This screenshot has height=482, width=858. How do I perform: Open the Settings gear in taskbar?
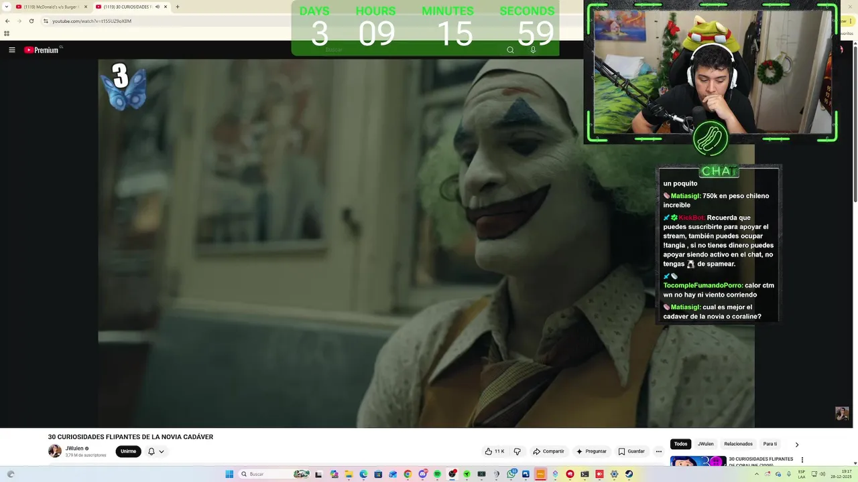click(614, 474)
